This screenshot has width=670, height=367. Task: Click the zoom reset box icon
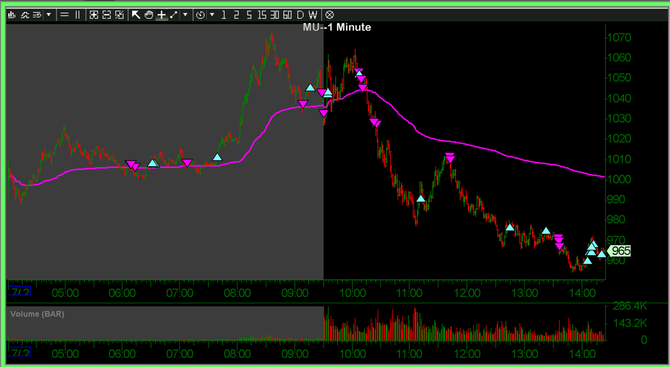[x=118, y=15]
